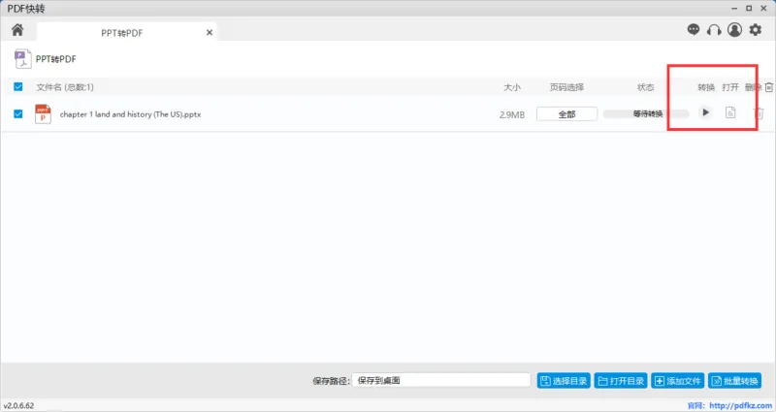The image size is (776, 412).
Task: Open the user account profile icon
Action: [x=734, y=30]
